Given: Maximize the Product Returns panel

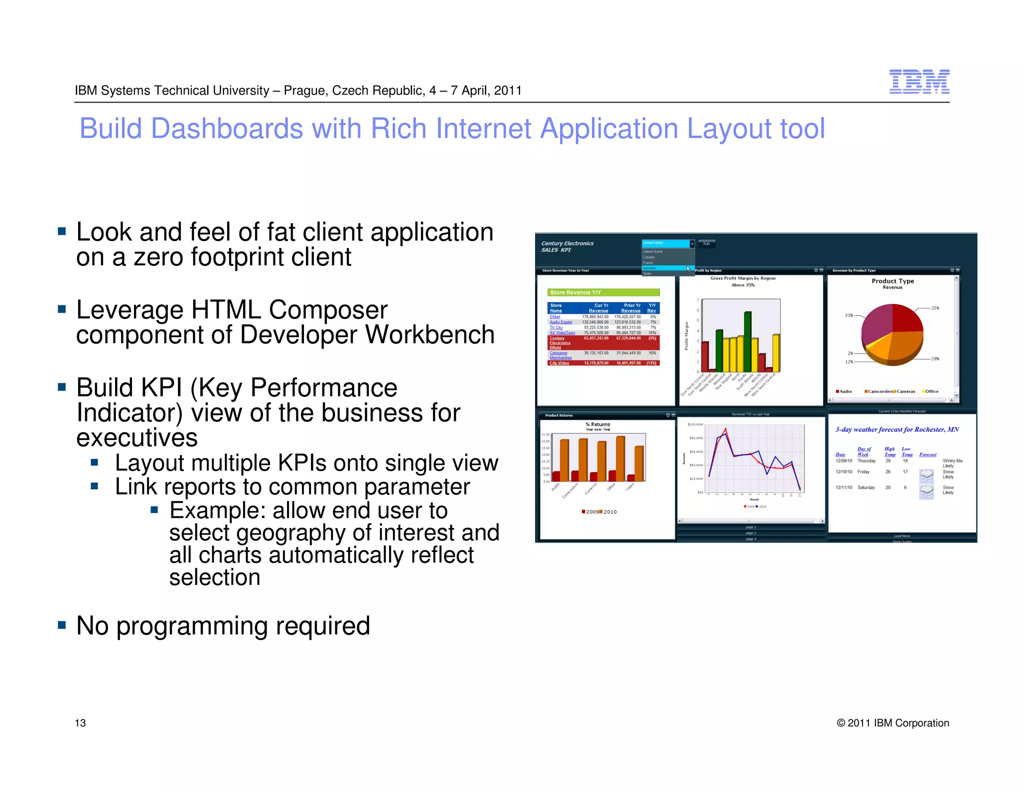Looking at the screenshot, I should pos(673,415).
